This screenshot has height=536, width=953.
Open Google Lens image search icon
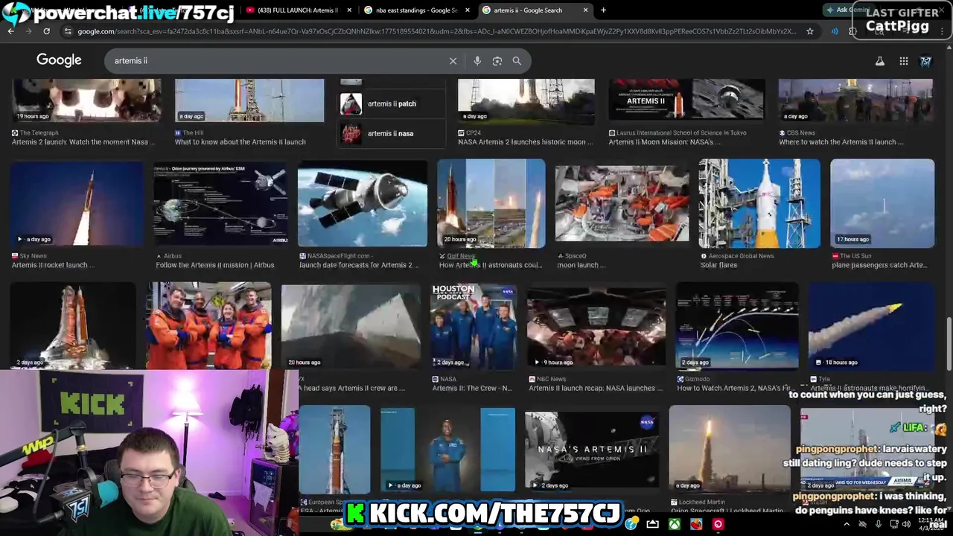click(x=497, y=61)
